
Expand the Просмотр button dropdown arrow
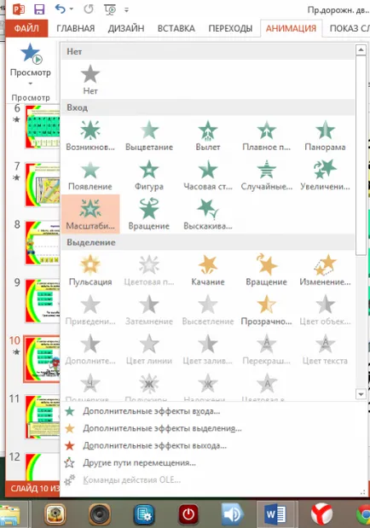(x=31, y=84)
